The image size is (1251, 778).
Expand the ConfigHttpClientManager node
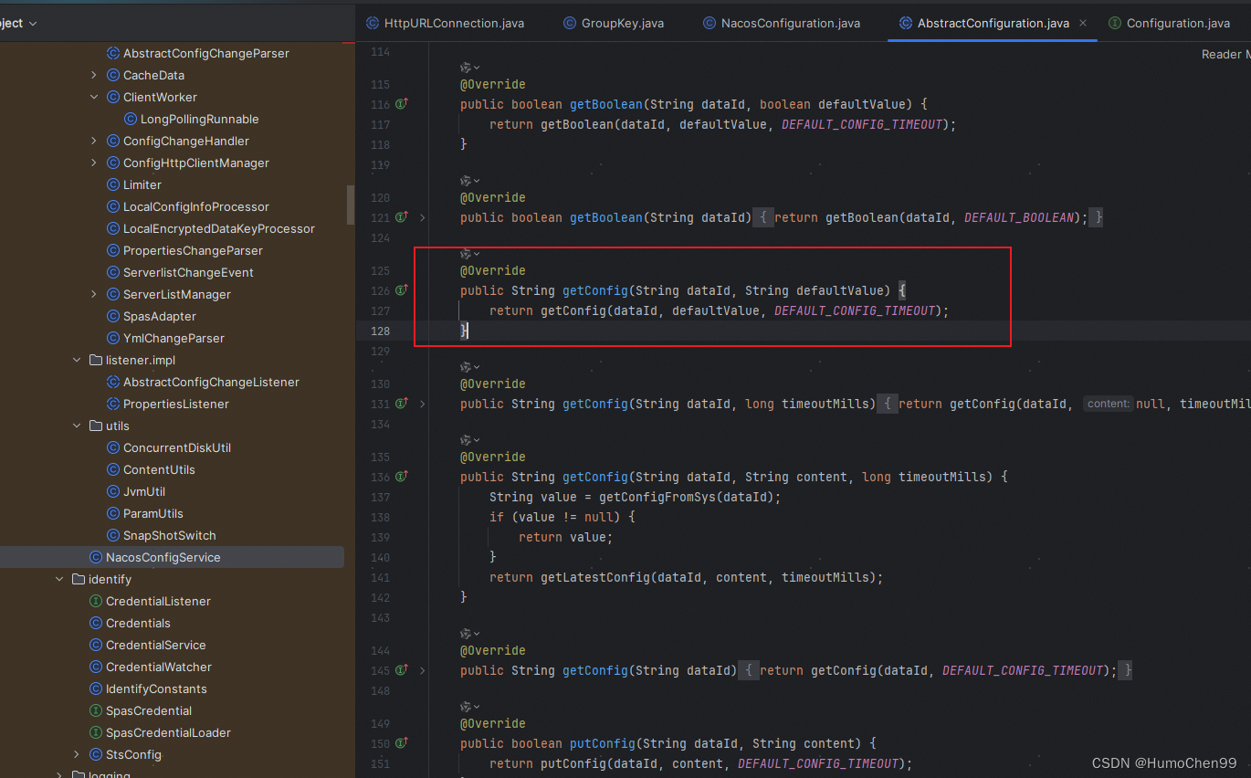pos(94,163)
